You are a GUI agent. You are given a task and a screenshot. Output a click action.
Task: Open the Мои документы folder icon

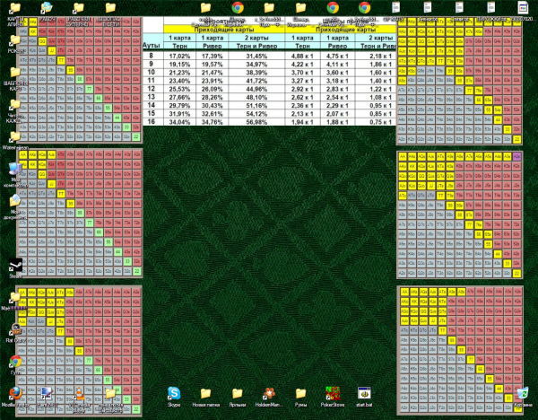click(x=15, y=202)
